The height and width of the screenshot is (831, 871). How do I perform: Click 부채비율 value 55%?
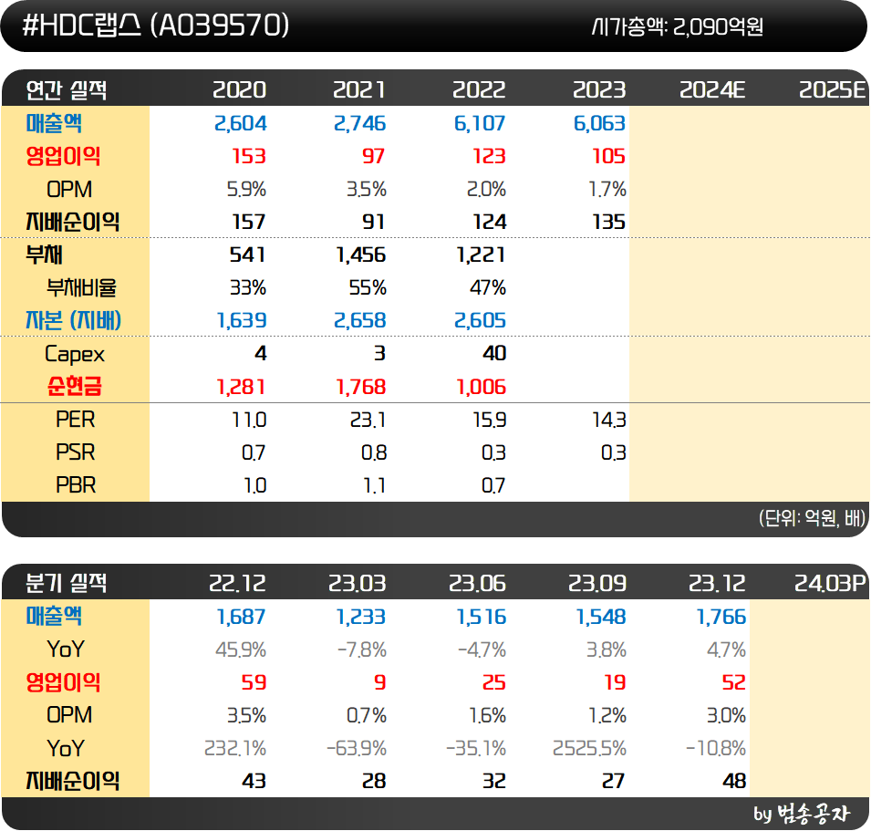coord(368,287)
